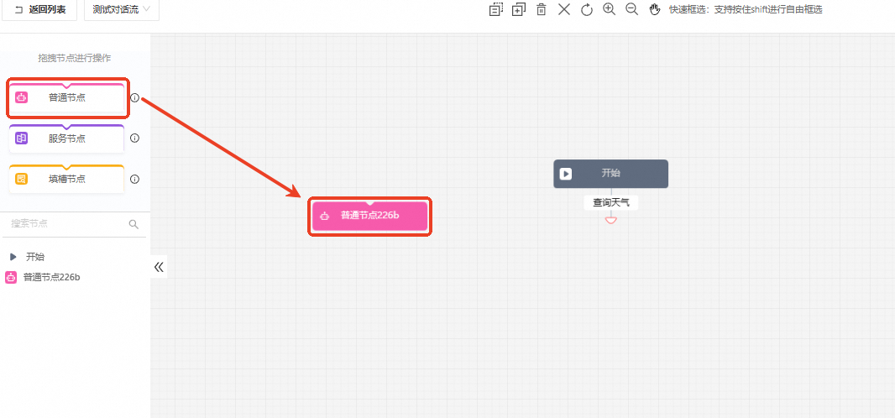This screenshot has width=895, height=418.
Task: Click the 快速框选 hint text
Action: point(746,10)
